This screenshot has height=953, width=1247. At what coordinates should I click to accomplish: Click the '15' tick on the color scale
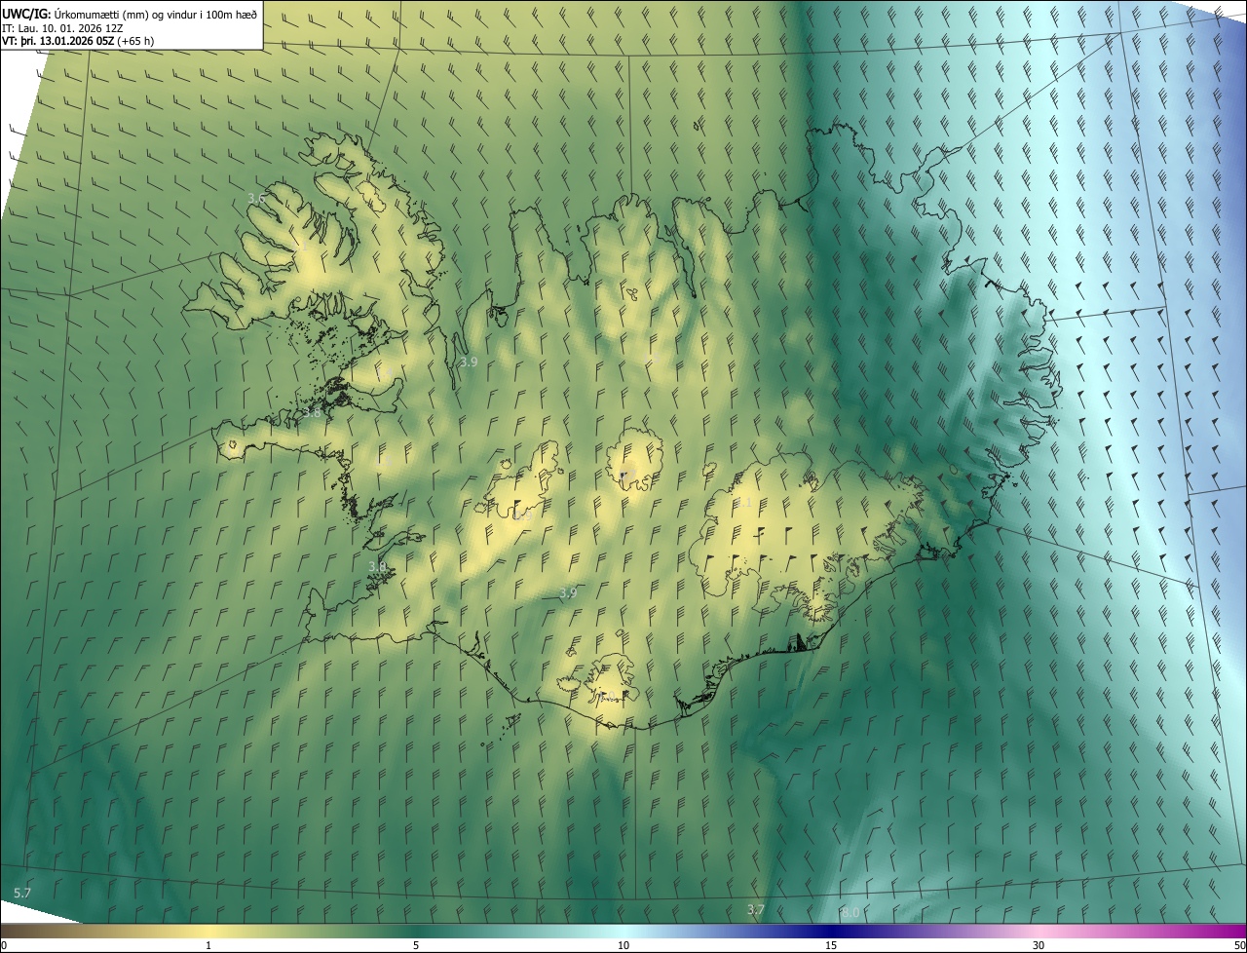pyautogui.click(x=831, y=945)
